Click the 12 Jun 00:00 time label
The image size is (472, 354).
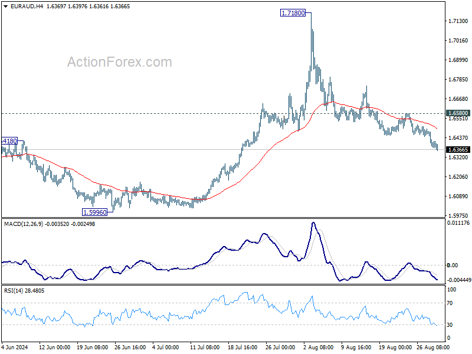tap(55, 348)
